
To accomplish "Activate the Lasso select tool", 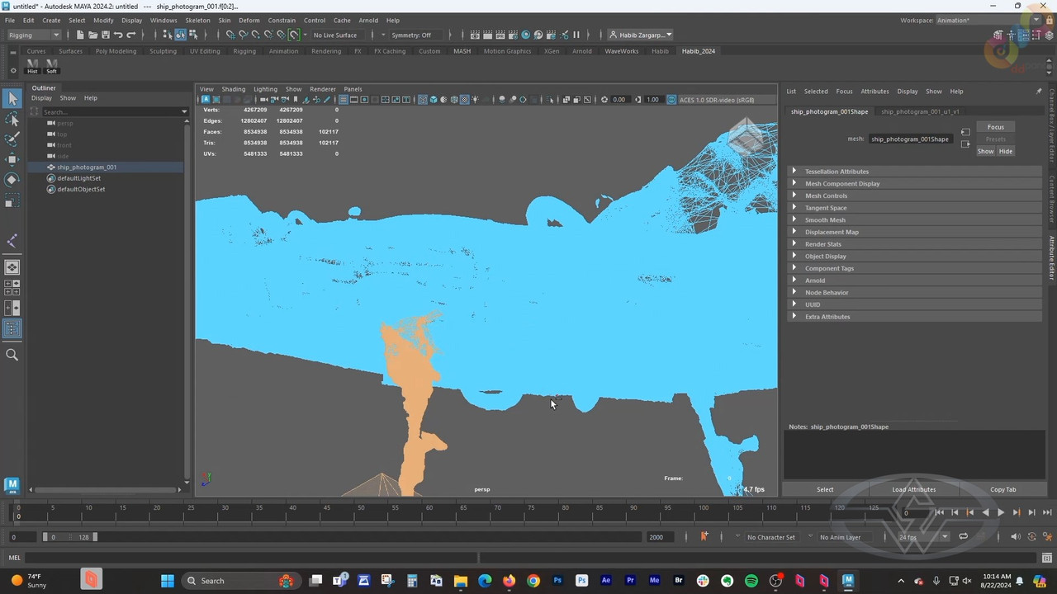I will (x=12, y=119).
